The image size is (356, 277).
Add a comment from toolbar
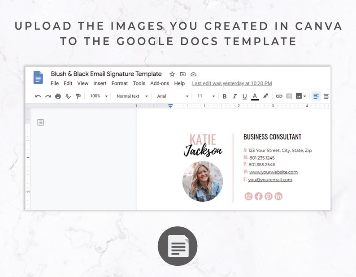point(289,96)
